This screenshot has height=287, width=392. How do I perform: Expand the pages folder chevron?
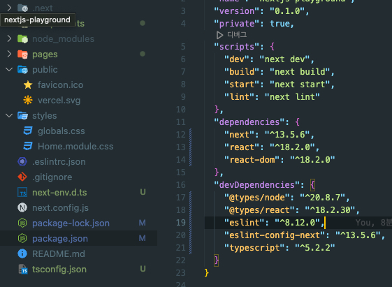9,54
